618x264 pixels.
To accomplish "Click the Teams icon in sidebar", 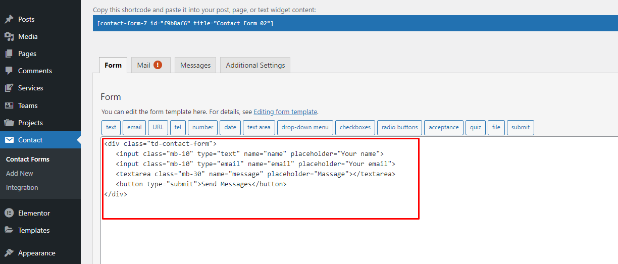I will point(9,105).
